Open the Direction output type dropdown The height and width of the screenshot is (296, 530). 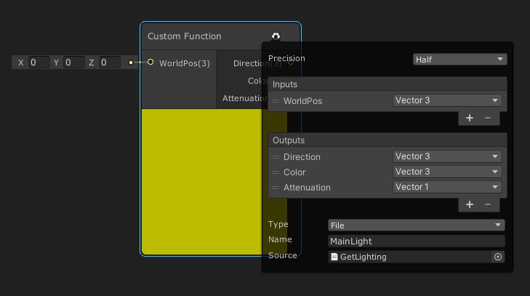pos(447,156)
